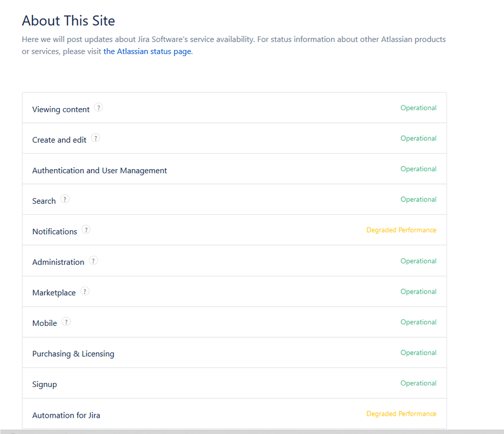Image resolution: width=504 pixels, height=434 pixels.
Task: Click the About This Site heading
Action: pyautogui.click(x=69, y=21)
